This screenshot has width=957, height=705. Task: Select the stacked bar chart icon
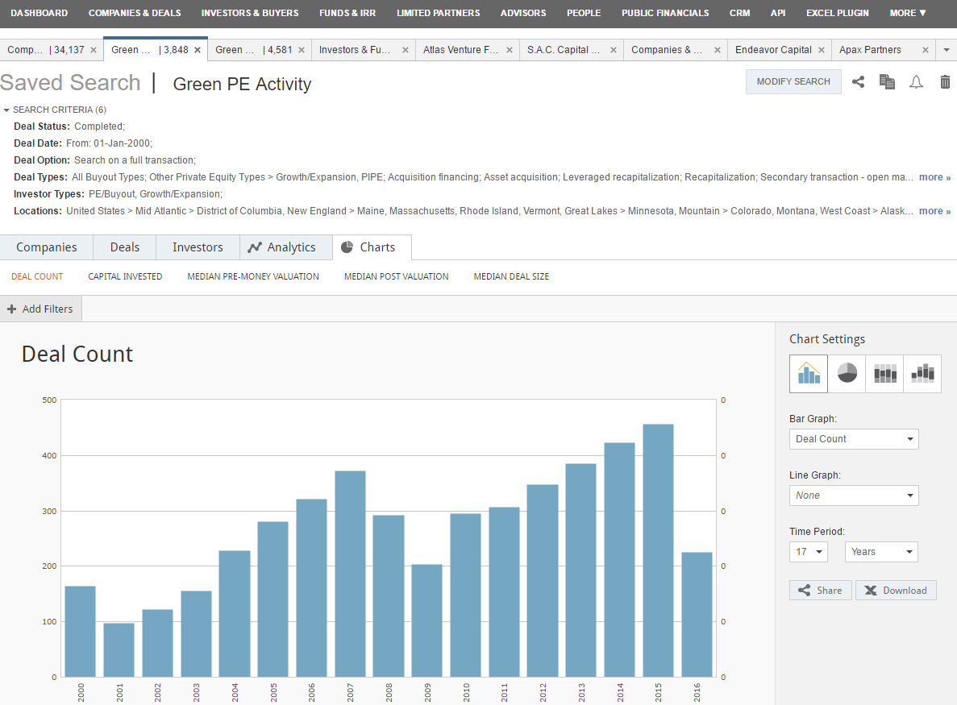[x=922, y=373]
